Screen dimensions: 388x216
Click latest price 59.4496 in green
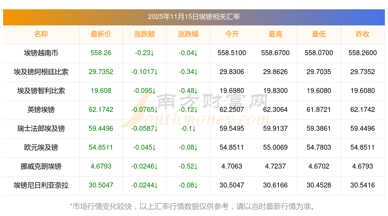click(x=101, y=129)
